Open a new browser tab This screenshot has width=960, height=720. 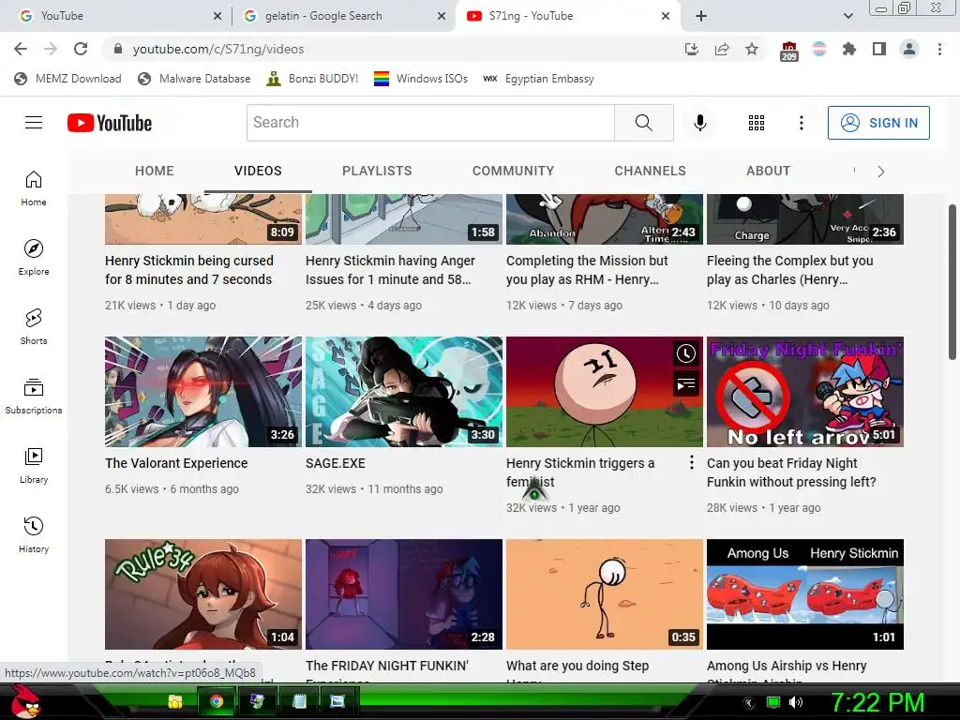[x=701, y=16]
